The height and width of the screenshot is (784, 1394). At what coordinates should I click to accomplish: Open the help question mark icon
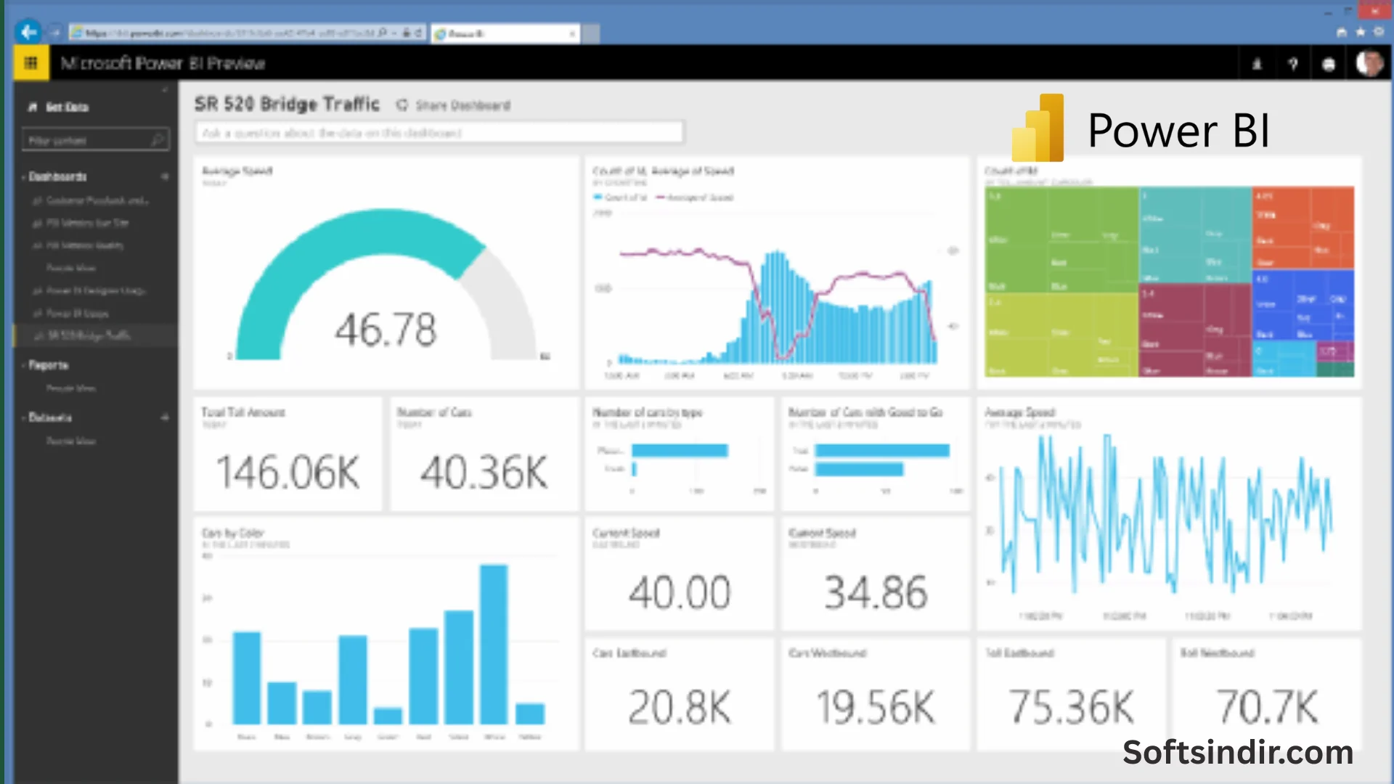point(1292,64)
